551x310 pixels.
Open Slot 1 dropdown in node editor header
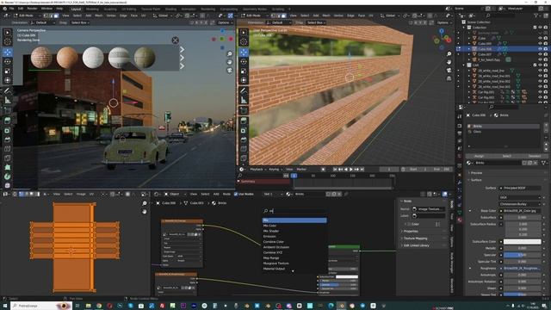274,194
